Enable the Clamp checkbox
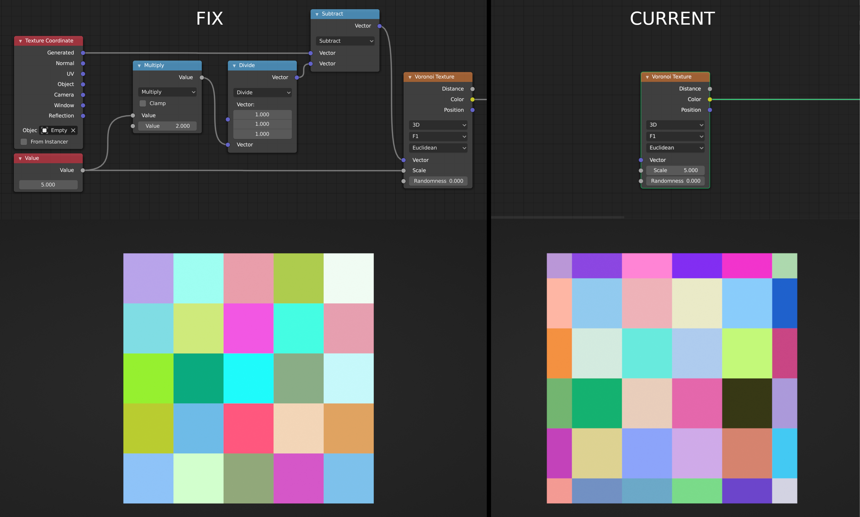Screen dimensions: 860x517 143,103
